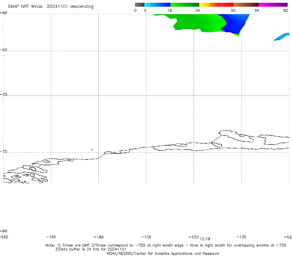Click the color bar label '18'

170,10
